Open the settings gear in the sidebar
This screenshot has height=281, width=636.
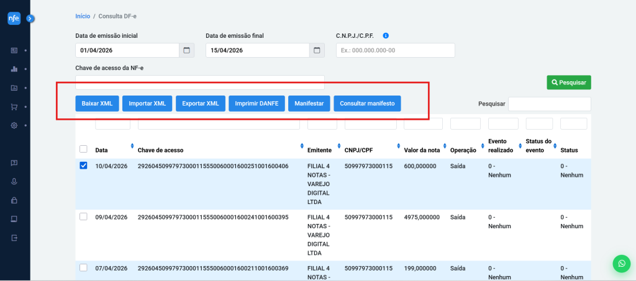14,125
